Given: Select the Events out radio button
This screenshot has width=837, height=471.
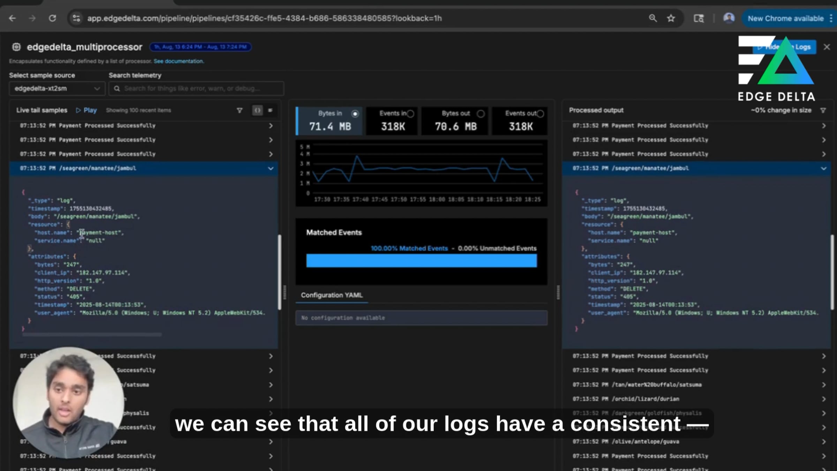Looking at the screenshot, I should [540, 114].
